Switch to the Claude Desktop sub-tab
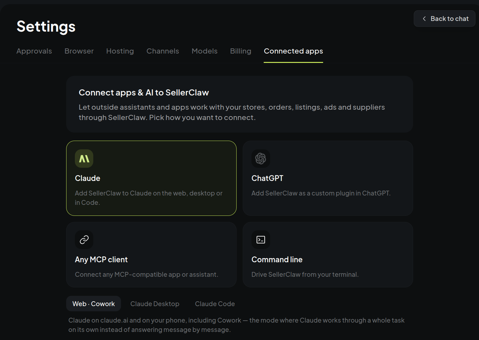 coord(155,303)
